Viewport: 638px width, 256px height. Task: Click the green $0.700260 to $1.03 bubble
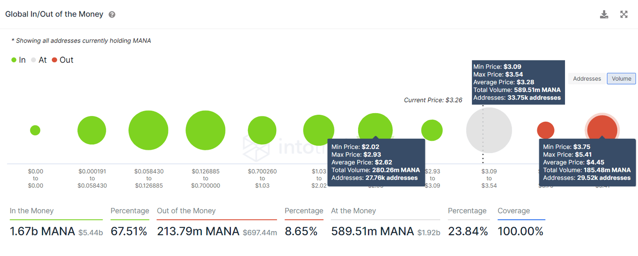coord(262,130)
